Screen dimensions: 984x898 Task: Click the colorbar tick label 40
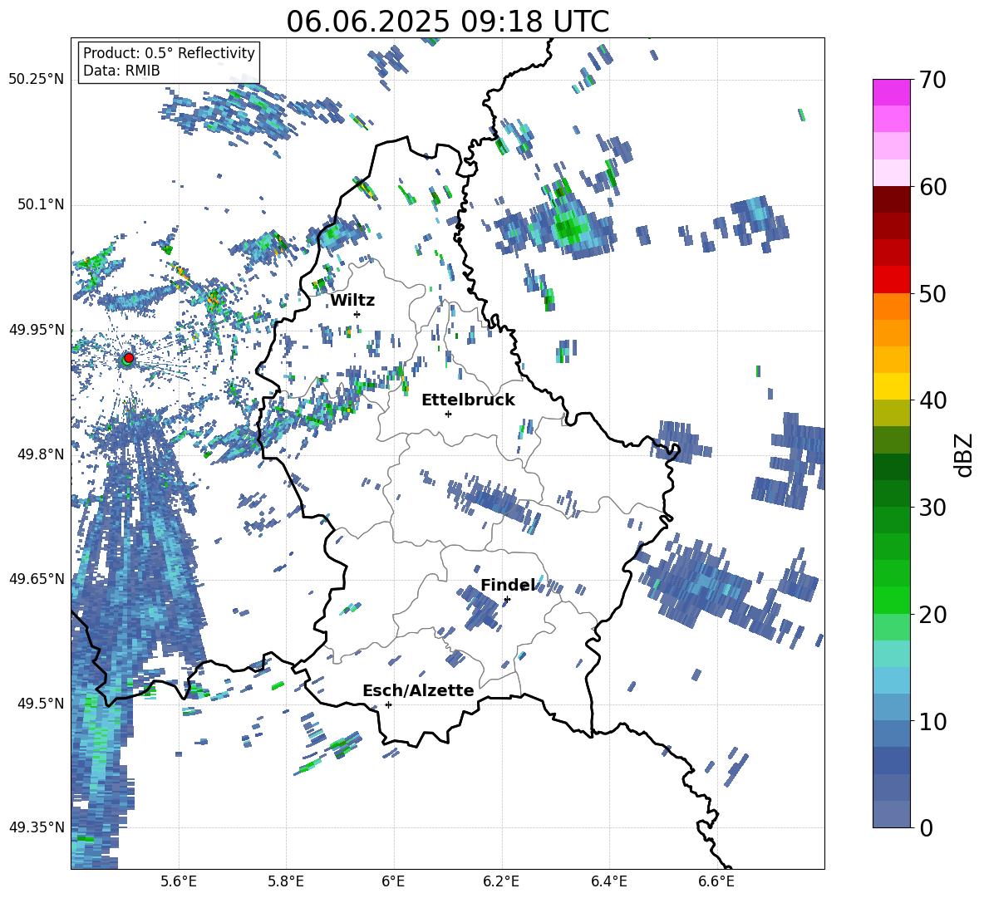[932, 400]
